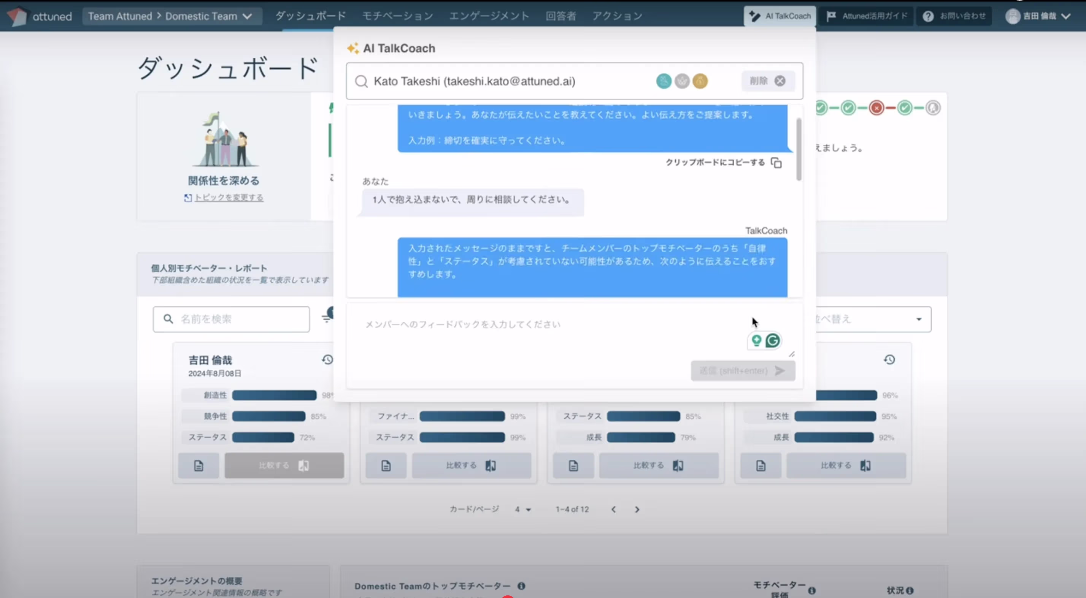Click the 競争性 85% progress bar
1086x598 pixels.
pyautogui.click(x=268, y=416)
